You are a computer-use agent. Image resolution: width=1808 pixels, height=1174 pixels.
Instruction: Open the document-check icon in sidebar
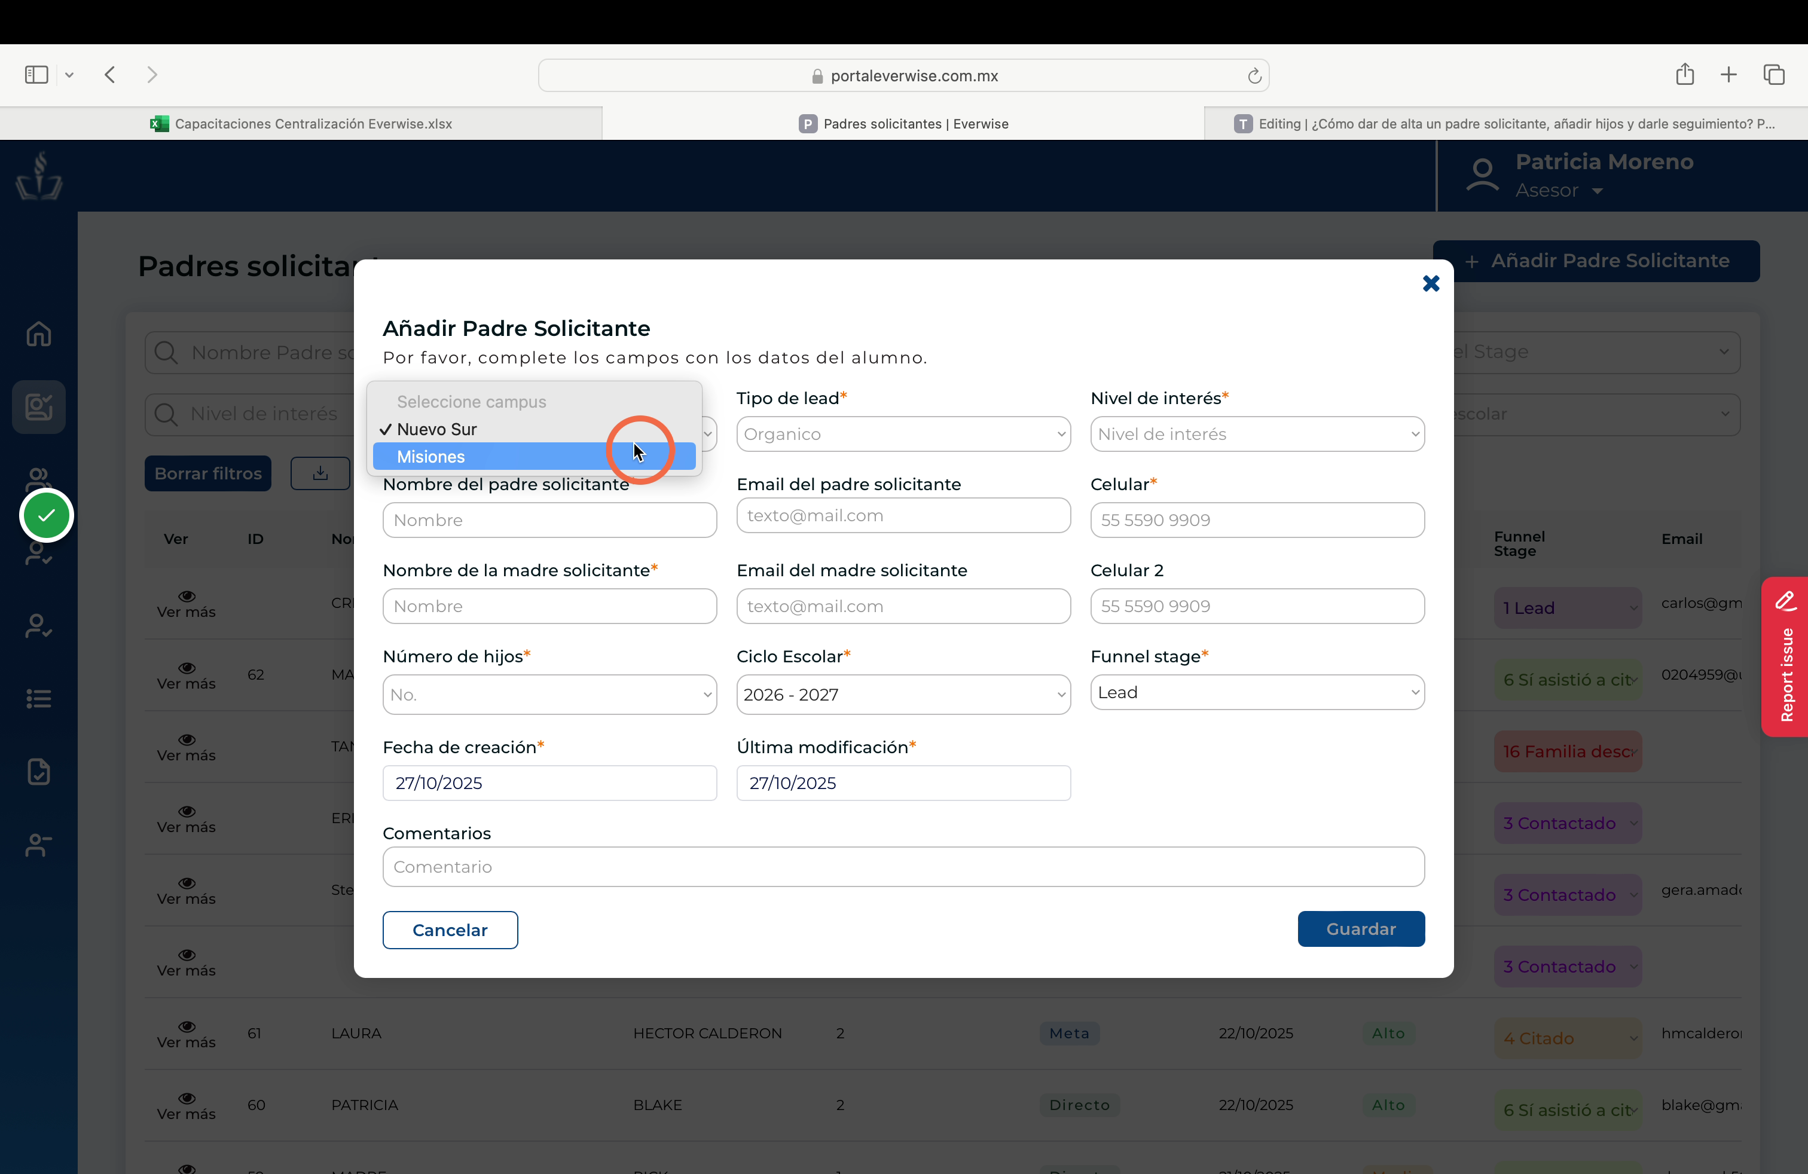39,772
